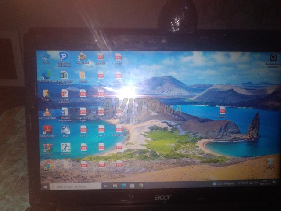Click the Windows Start button
281x211 pixels.
tap(45, 186)
